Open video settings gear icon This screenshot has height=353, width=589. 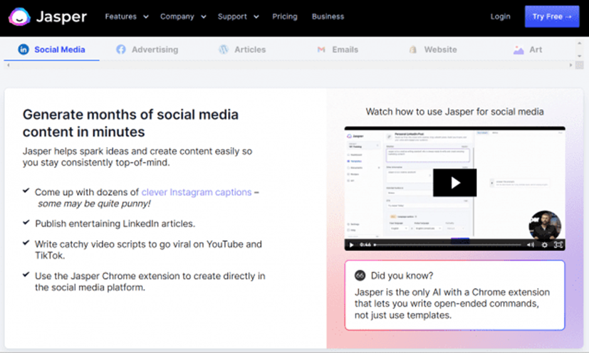544,245
